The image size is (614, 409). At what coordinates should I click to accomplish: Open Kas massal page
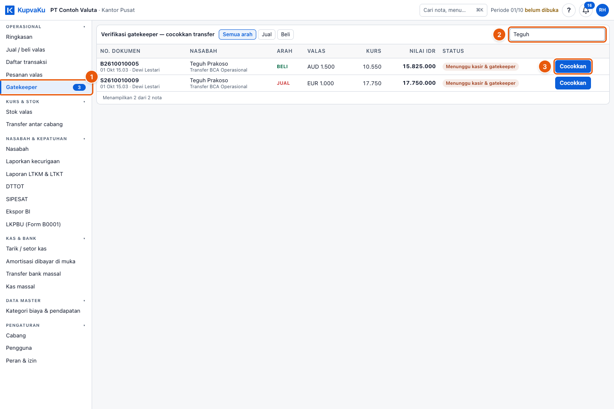tap(46, 287)
